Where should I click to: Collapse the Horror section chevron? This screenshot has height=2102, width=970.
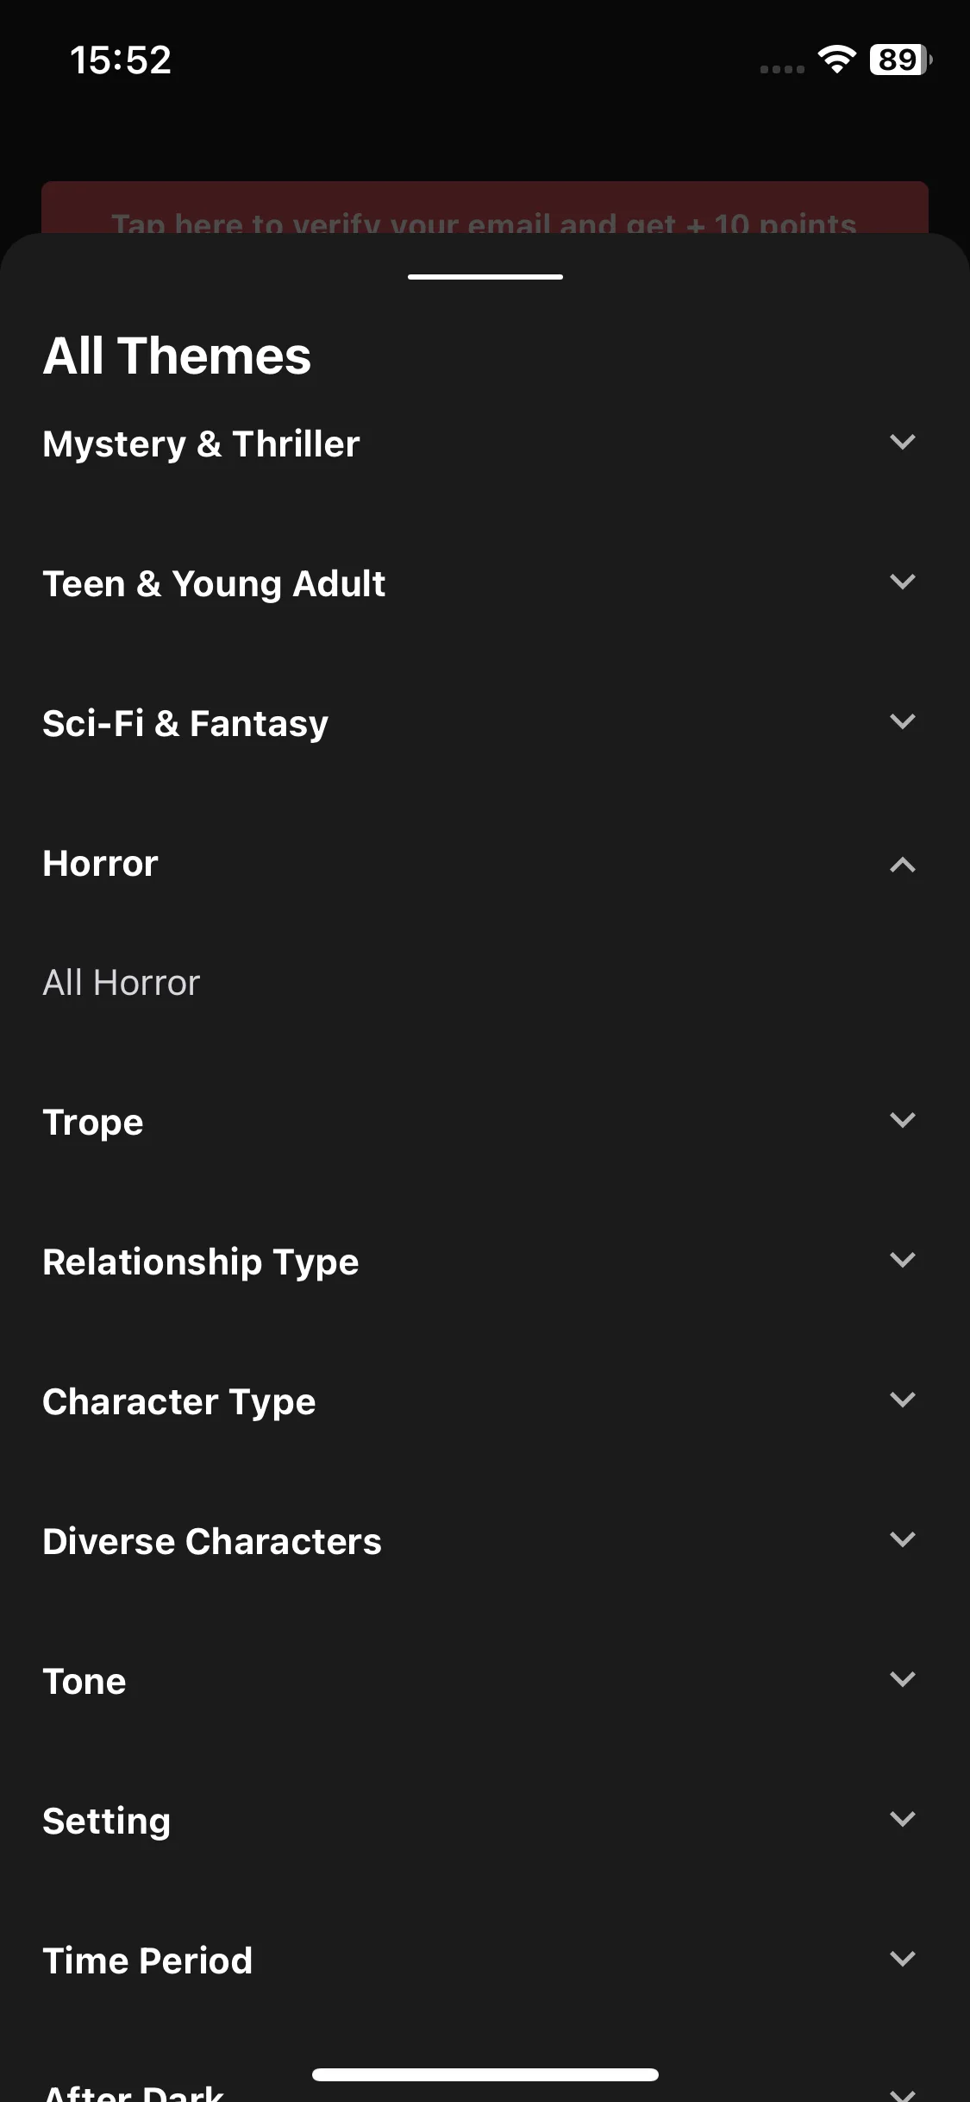pos(902,864)
